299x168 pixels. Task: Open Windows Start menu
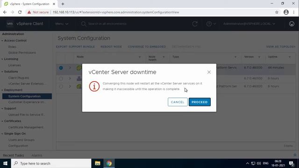tap(5, 163)
